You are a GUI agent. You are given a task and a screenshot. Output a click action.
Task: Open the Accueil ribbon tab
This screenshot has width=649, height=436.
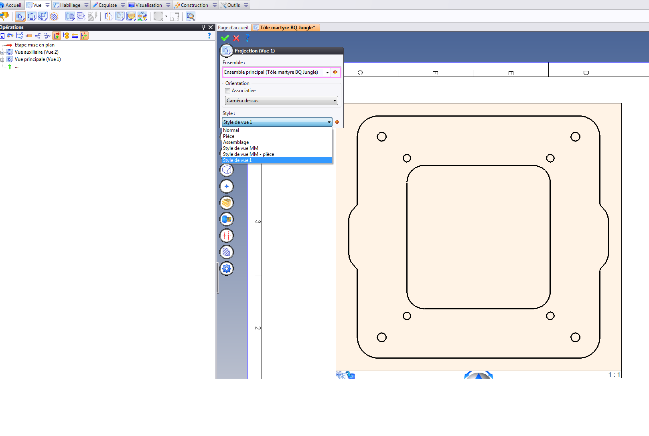point(11,5)
